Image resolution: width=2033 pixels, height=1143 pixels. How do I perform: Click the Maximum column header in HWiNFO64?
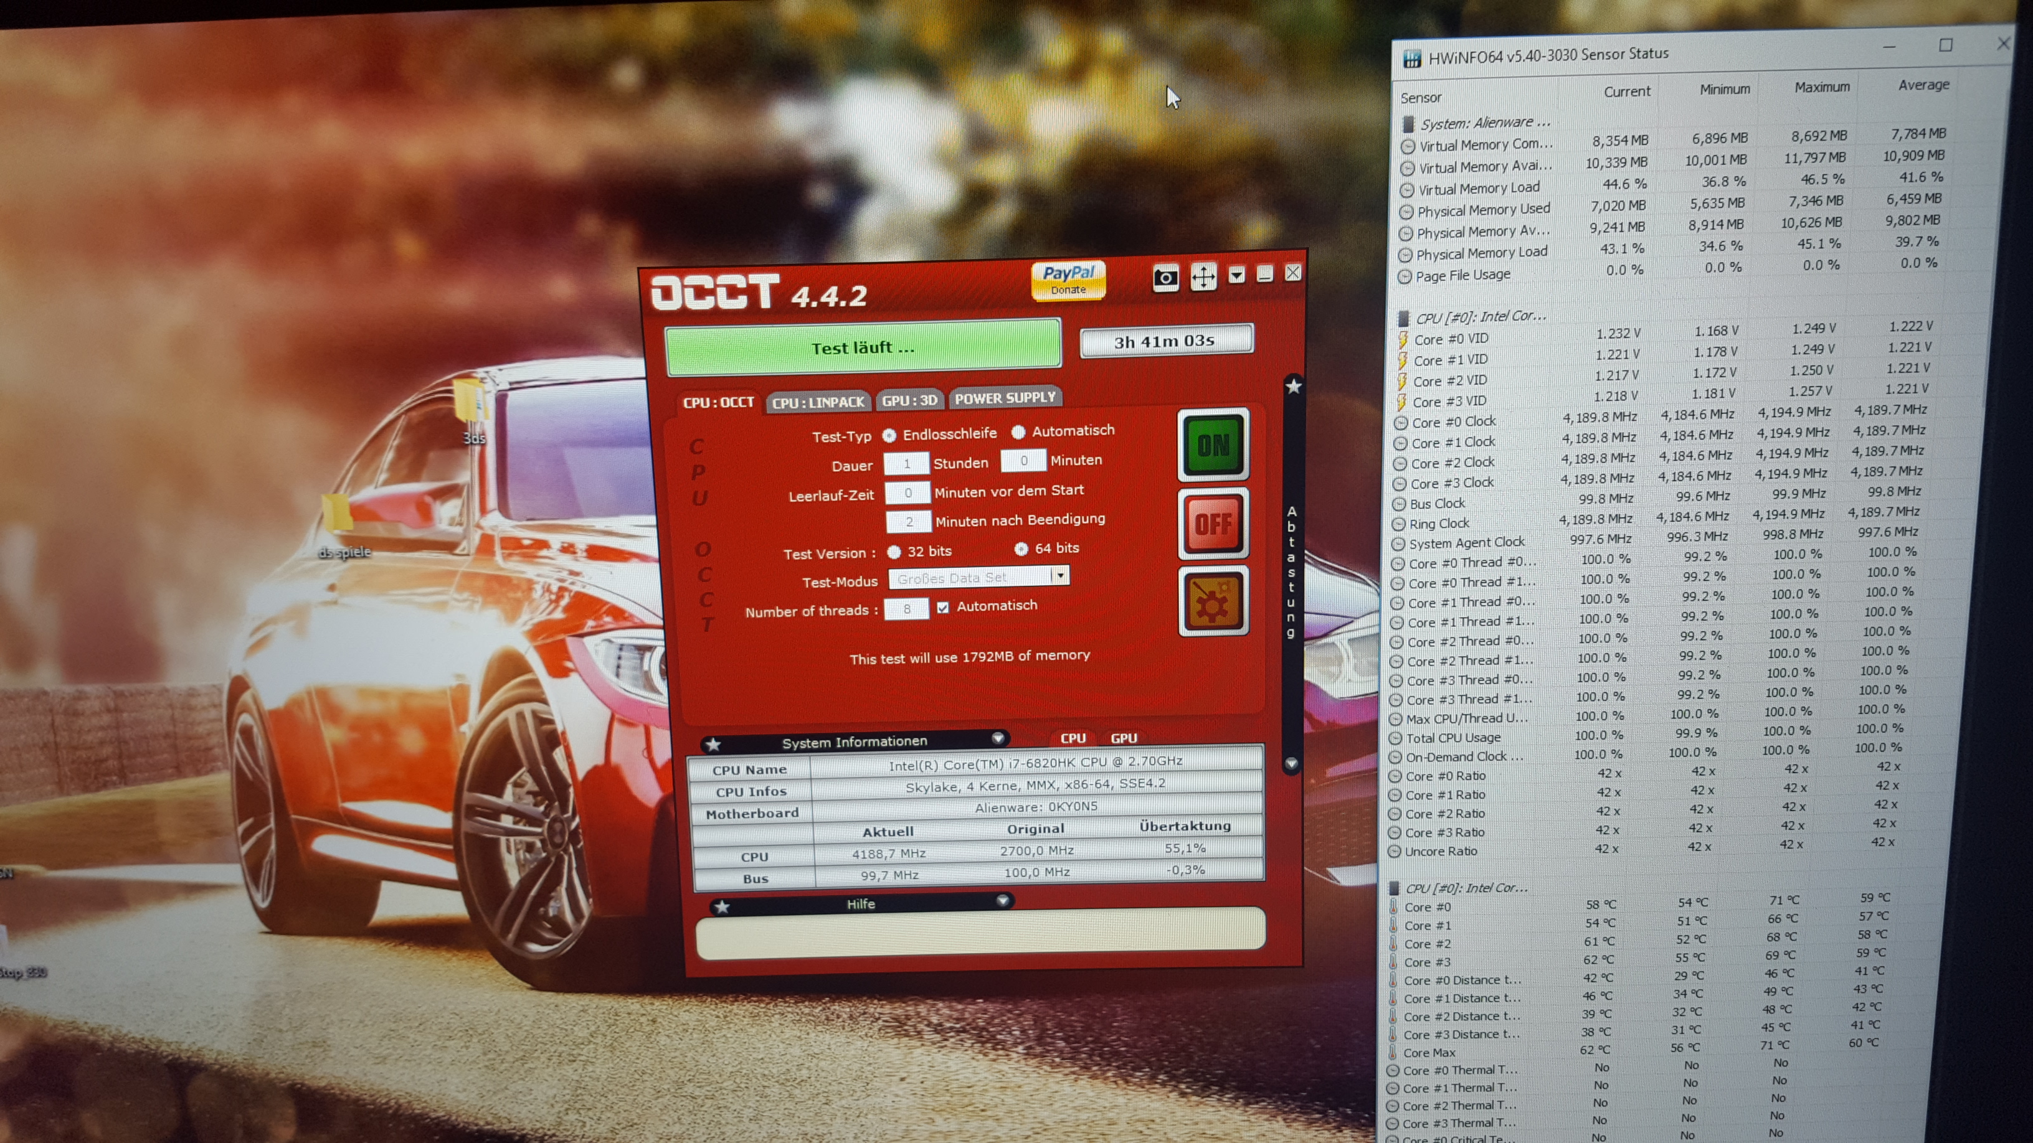(1821, 87)
